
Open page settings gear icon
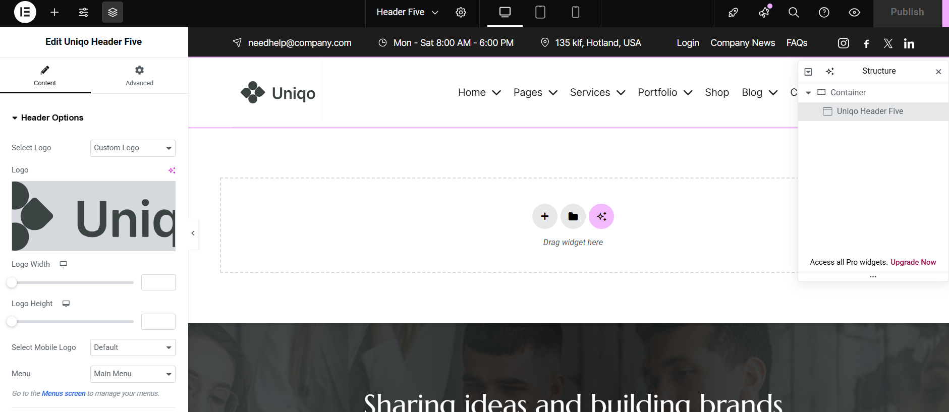coord(461,12)
